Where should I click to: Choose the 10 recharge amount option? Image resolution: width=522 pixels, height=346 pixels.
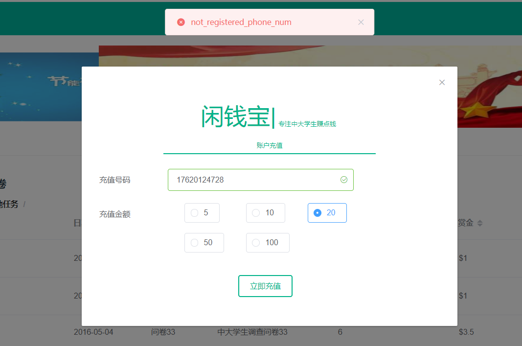click(x=256, y=213)
